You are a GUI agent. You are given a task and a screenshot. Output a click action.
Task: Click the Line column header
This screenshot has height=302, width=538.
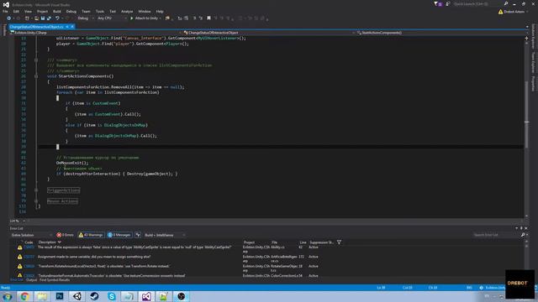tap(303, 242)
